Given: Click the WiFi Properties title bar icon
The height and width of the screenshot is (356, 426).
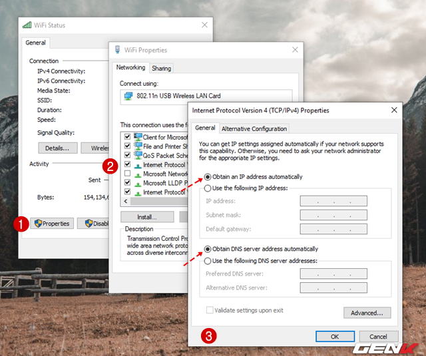Looking at the screenshot, I should tap(118, 50).
